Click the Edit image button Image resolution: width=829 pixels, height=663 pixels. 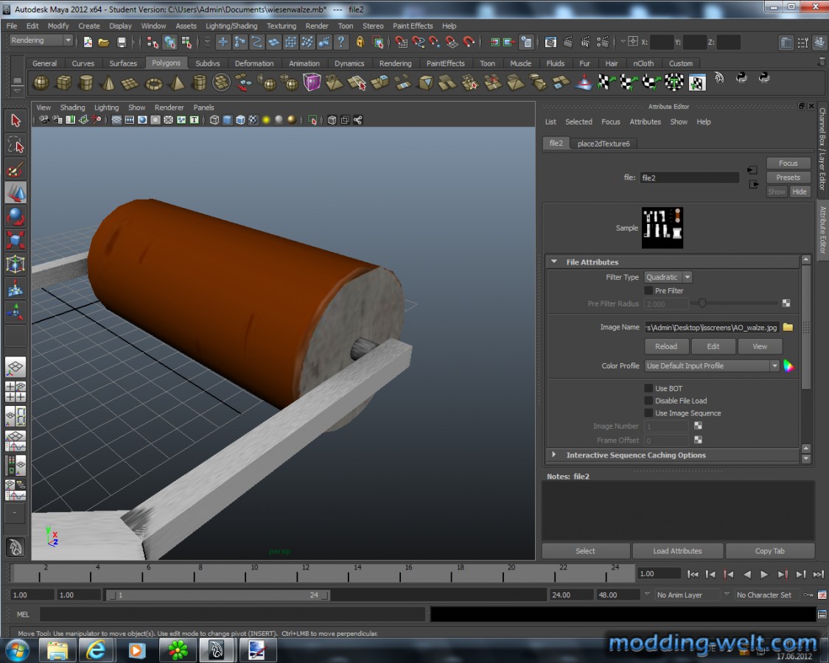point(713,346)
